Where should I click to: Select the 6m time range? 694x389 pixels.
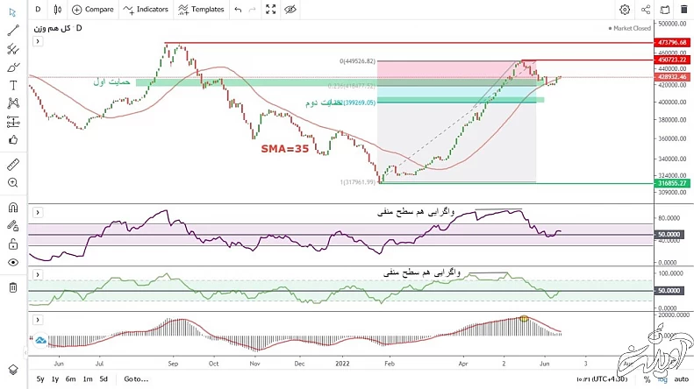[x=70, y=379]
